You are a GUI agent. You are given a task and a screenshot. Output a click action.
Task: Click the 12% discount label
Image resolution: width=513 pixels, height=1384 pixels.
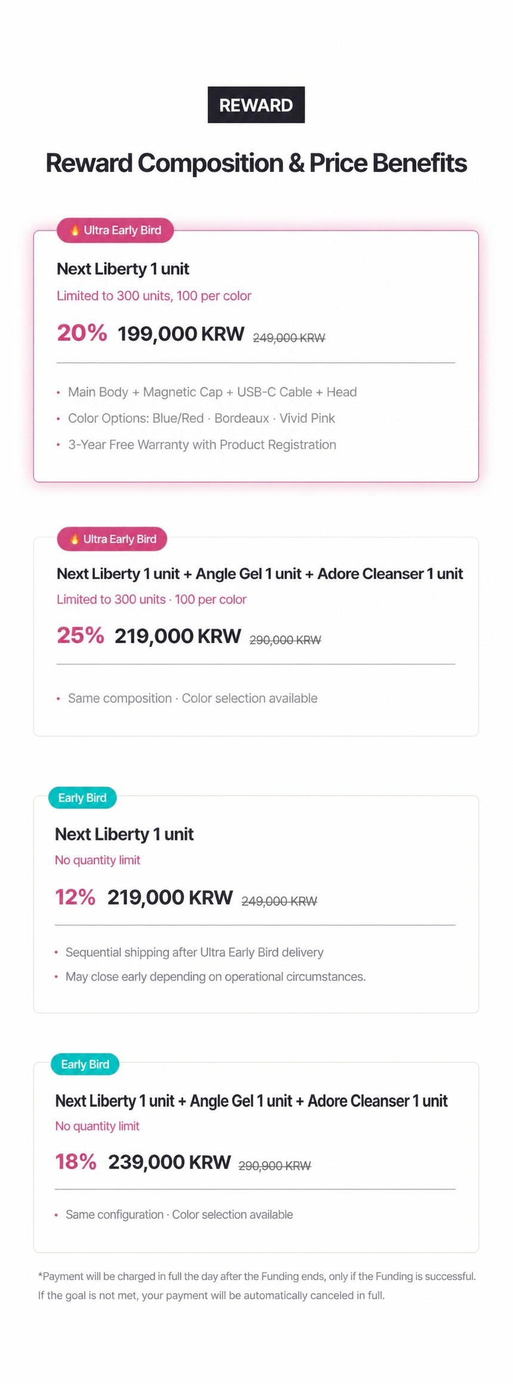coord(75,897)
